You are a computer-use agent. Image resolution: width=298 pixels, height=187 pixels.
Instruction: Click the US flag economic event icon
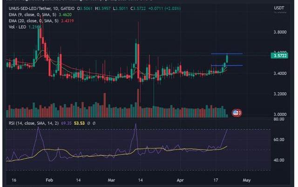click(x=236, y=113)
